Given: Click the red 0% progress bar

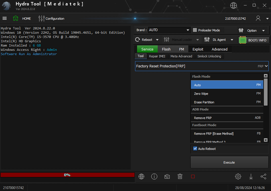Looking at the screenshot, I should pyautogui.click(x=68, y=175).
